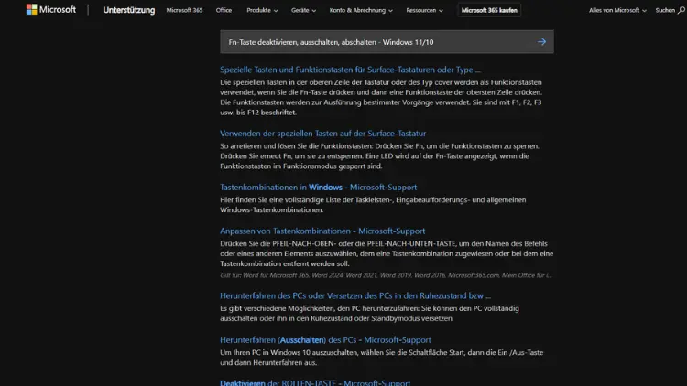687x386 pixels.
Task: Click Microsoft 365 kaufen button
Action: [x=489, y=10]
